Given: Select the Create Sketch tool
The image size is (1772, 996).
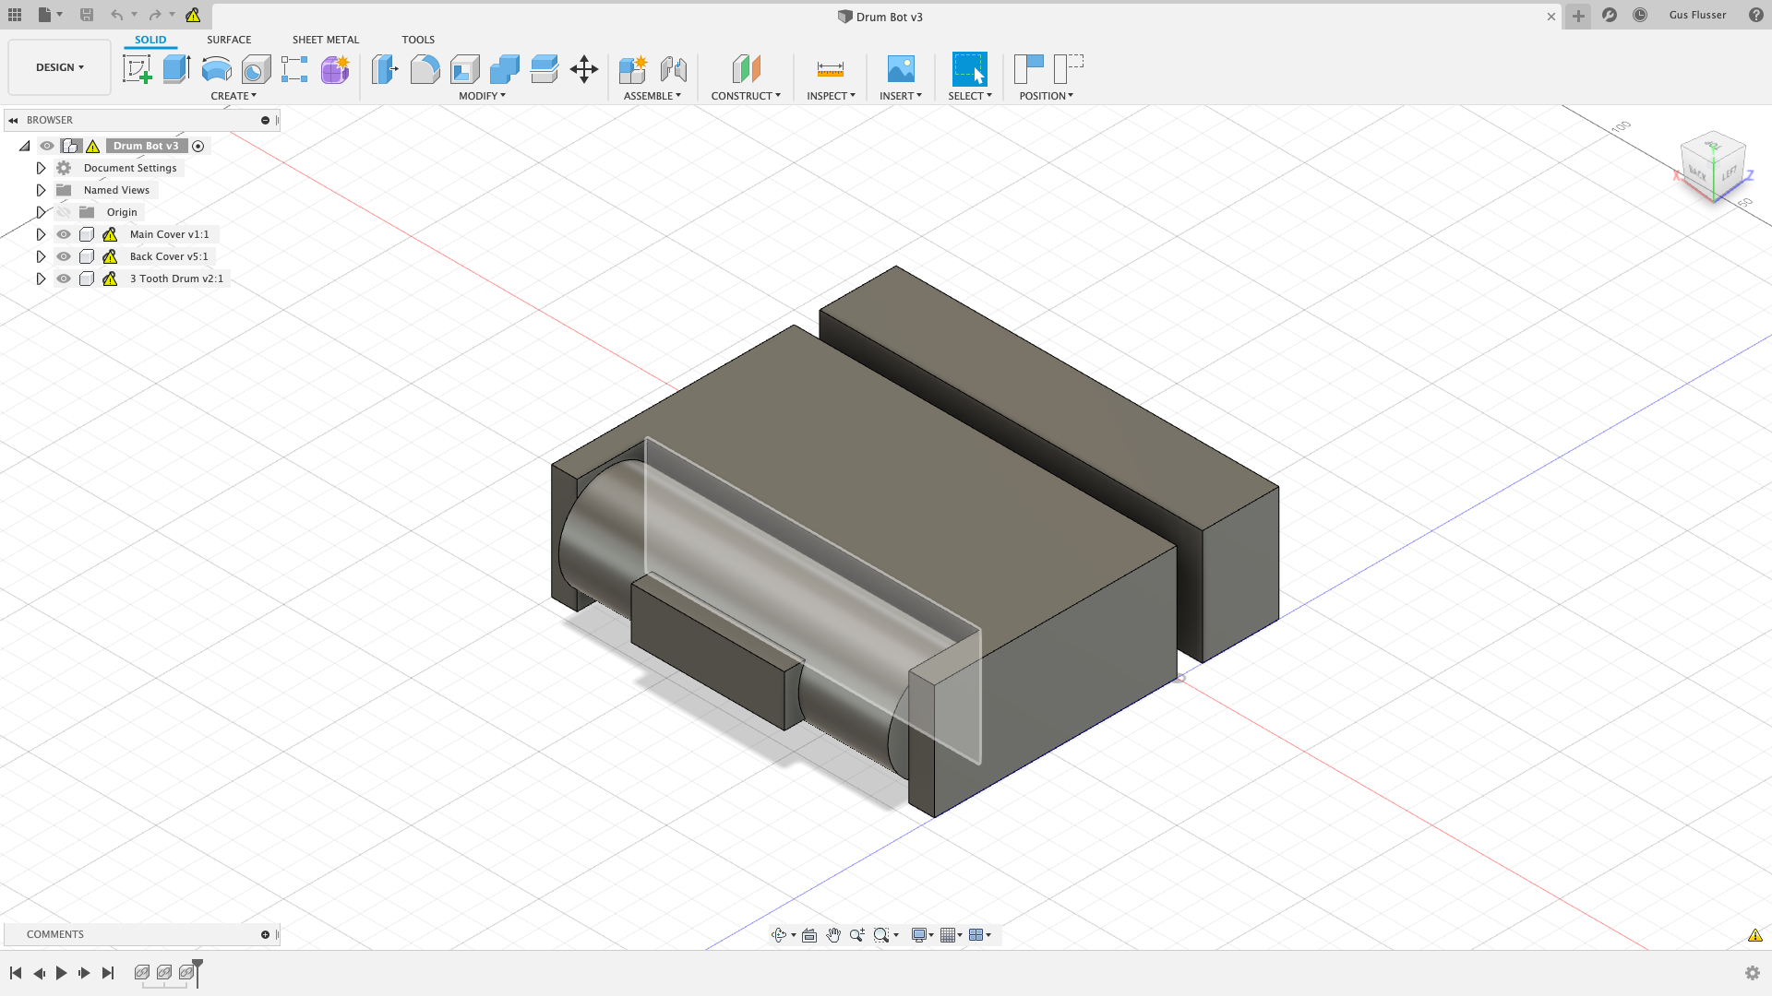Looking at the screenshot, I should (137, 69).
